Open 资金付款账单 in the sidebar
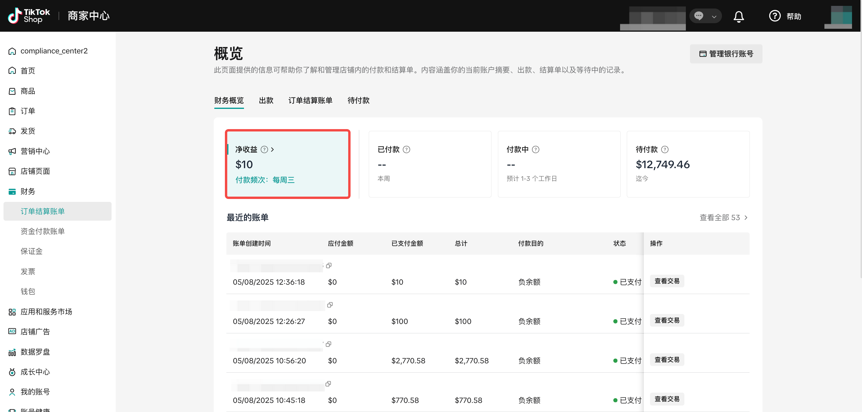Screen dimensions: 862x412 click(x=43, y=231)
